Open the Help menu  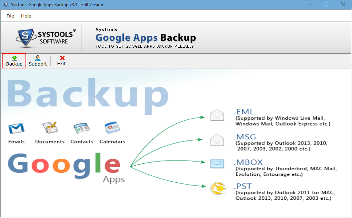click(26, 16)
